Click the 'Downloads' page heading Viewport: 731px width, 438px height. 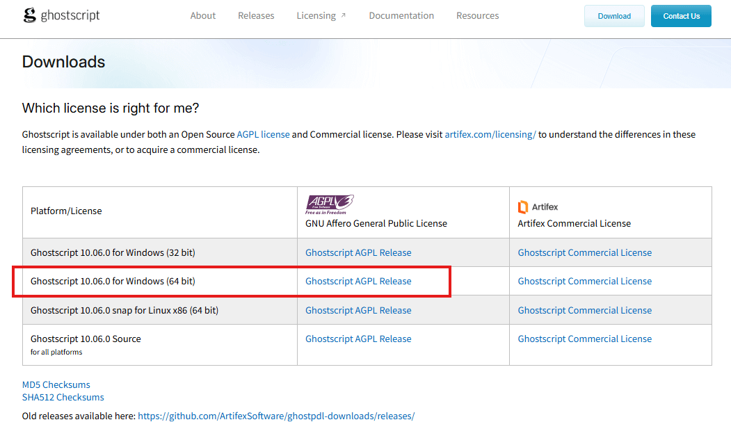tap(63, 62)
